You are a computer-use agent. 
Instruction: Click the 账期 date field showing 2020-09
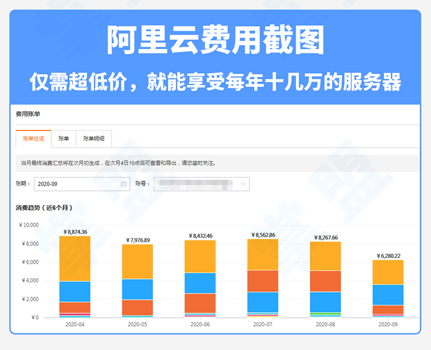[82, 184]
